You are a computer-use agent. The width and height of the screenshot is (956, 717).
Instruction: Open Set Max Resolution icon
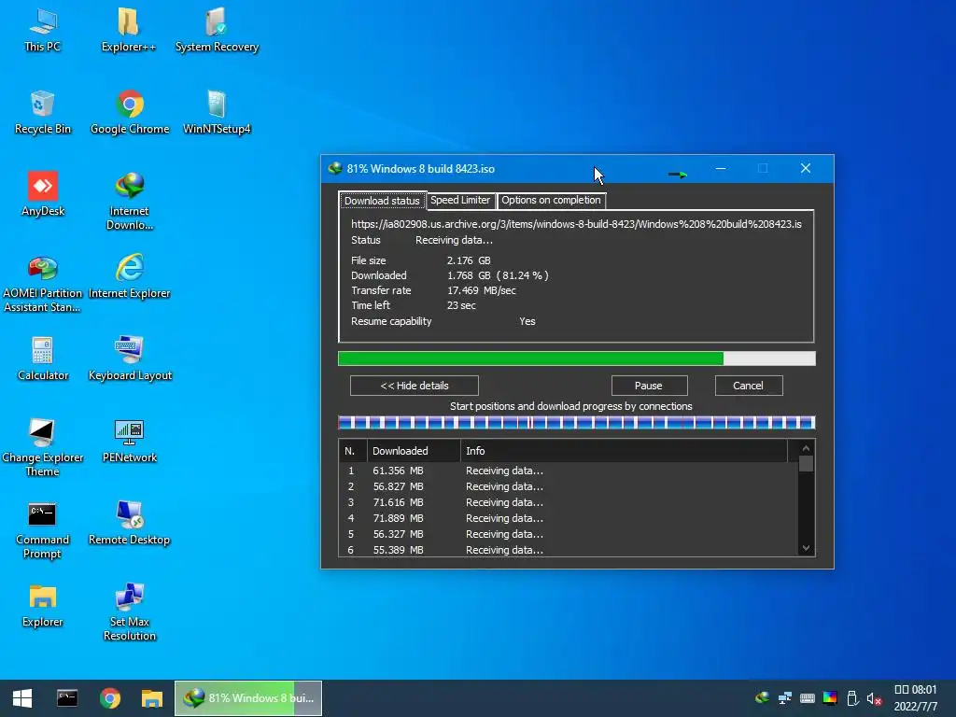(129, 612)
